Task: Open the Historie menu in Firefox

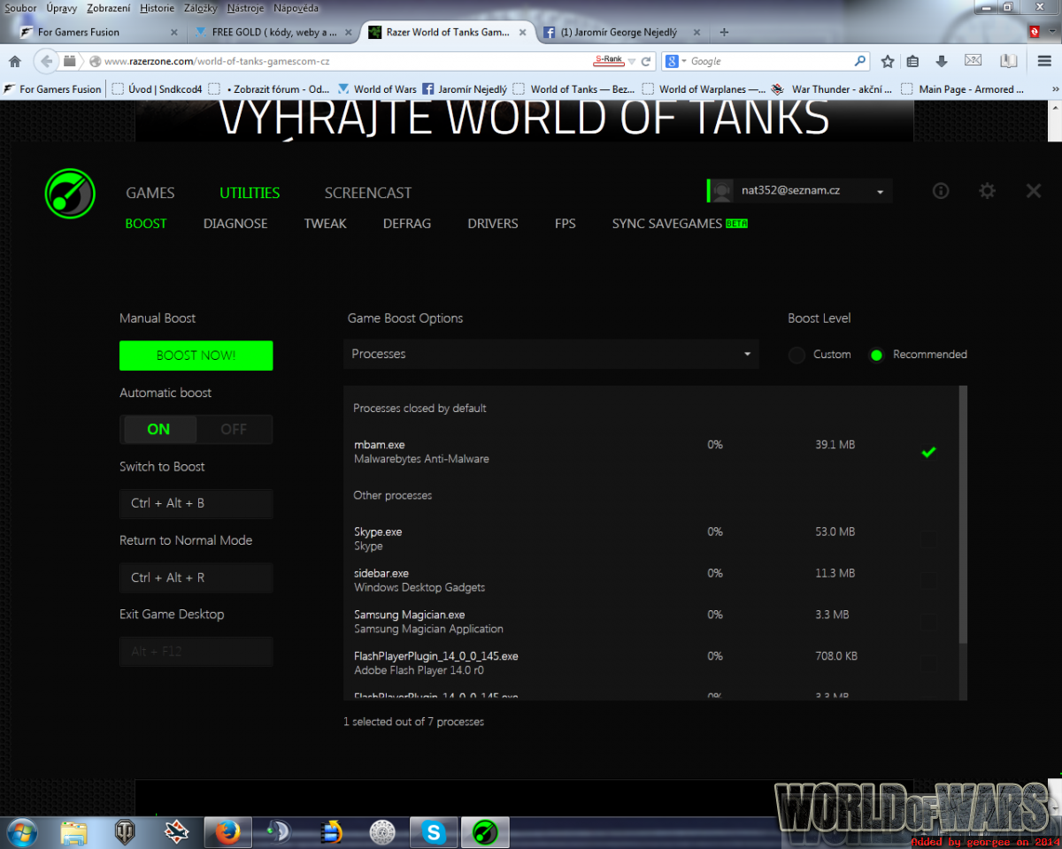Action: coord(157,8)
